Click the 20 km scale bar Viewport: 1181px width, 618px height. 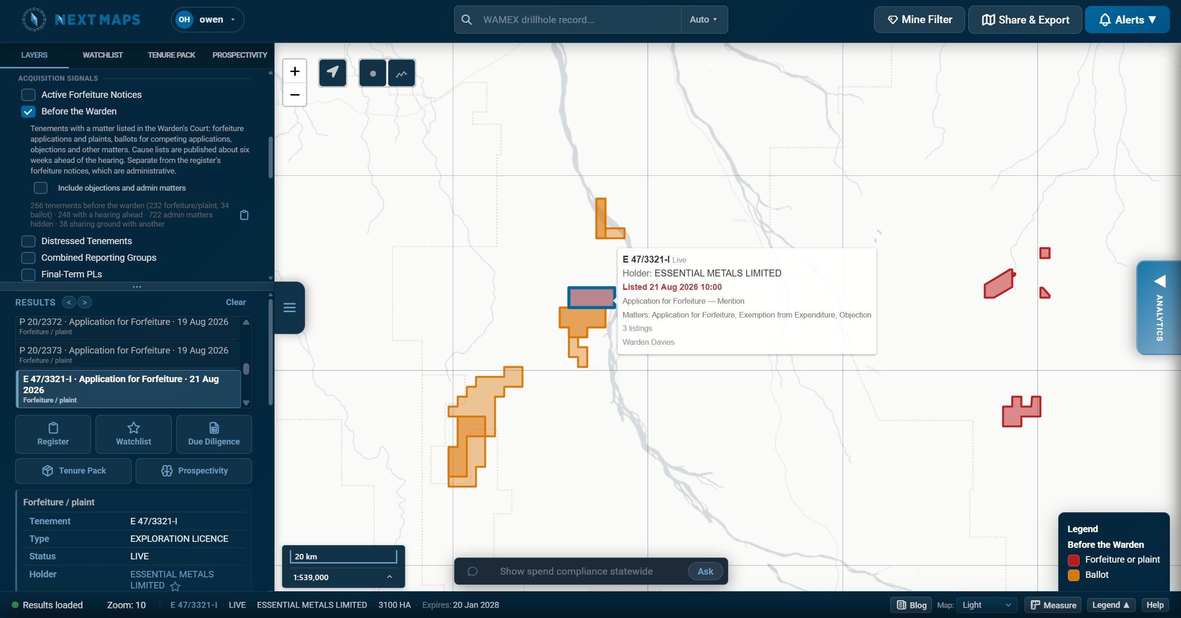(343, 556)
